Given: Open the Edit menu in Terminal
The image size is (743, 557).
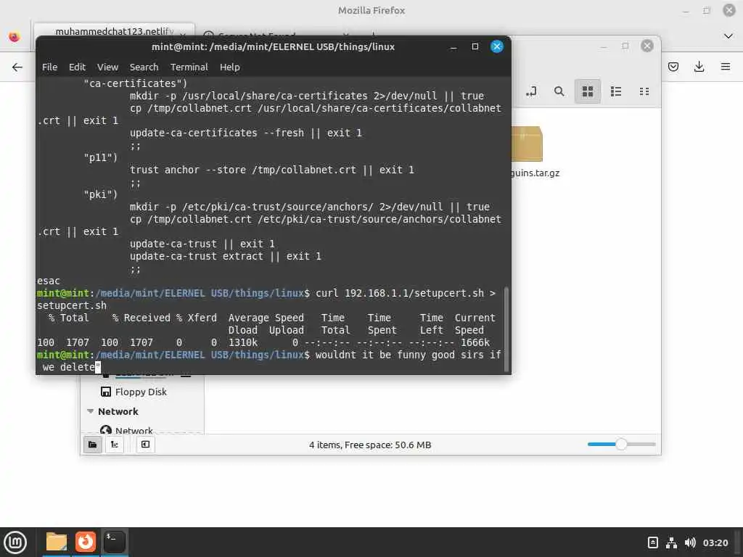Looking at the screenshot, I should (x=77, y=67).
